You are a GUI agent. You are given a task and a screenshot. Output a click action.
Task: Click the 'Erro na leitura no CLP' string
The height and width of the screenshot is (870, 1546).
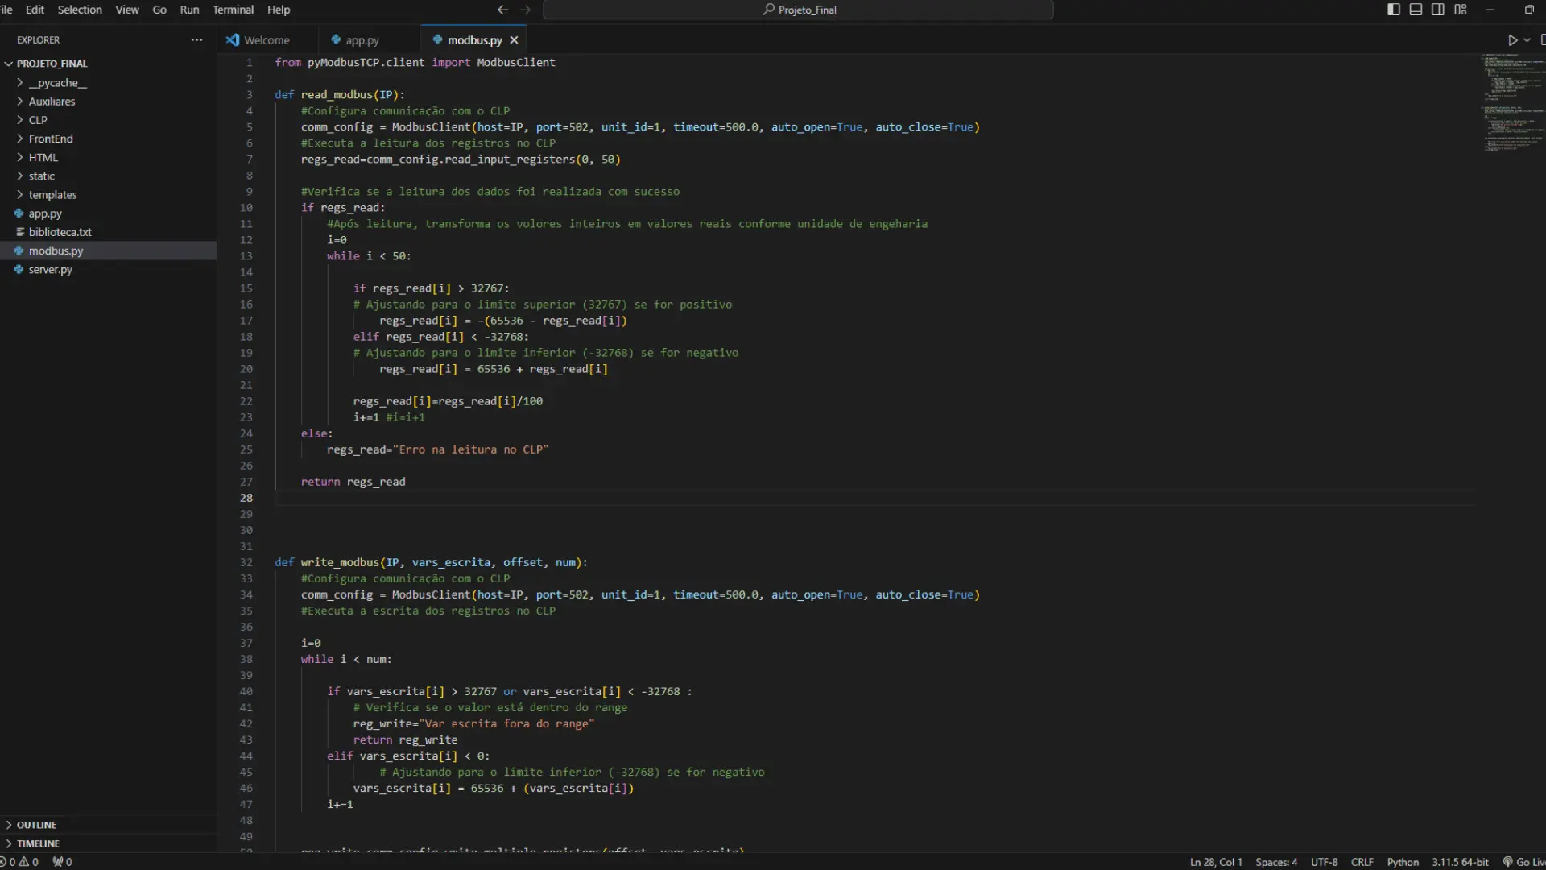(x=471, y=449)
